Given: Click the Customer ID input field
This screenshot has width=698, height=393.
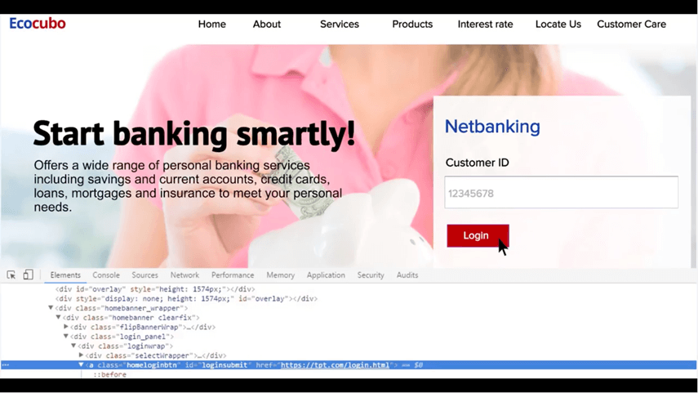Looking at the screenshot, I should (562, 193).
